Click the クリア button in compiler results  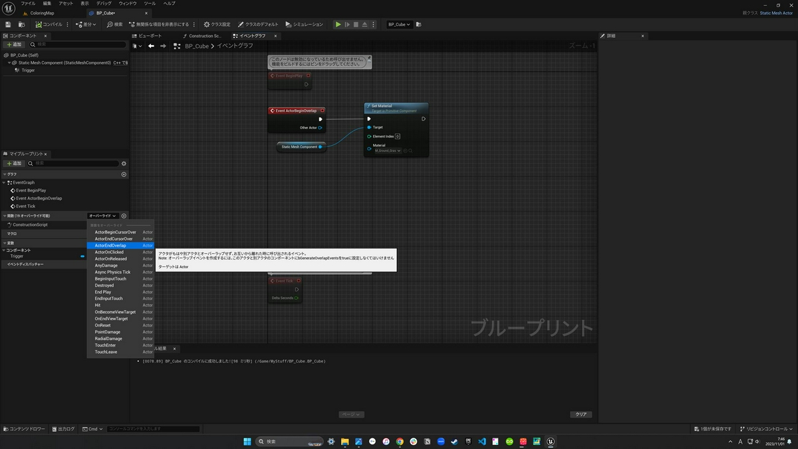pos(581,414)
